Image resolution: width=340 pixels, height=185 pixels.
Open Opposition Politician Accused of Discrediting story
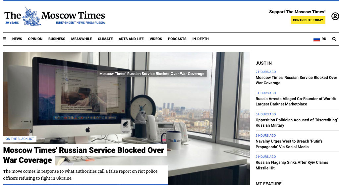(297, 123)
